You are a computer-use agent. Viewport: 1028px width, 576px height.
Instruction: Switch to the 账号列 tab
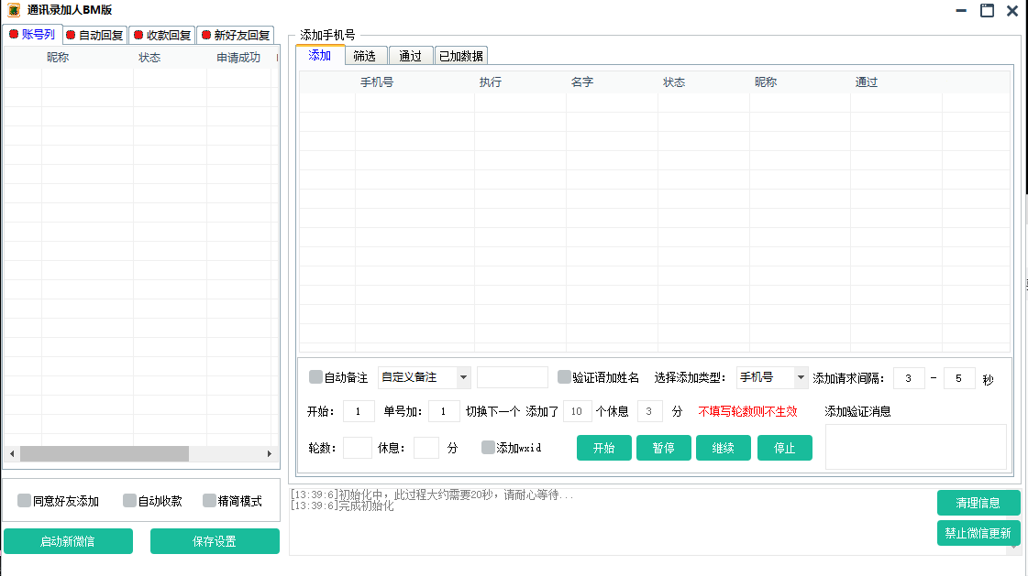click(x=32, y=35)
